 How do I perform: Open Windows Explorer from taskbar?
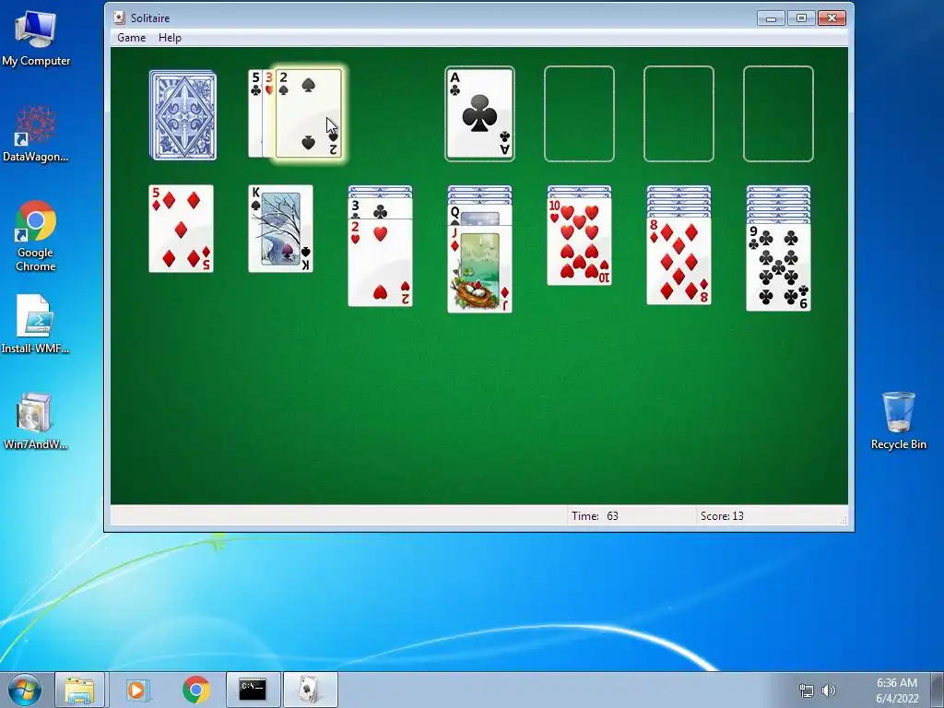click(x=79, y=690)
